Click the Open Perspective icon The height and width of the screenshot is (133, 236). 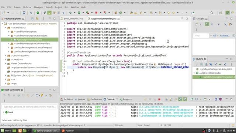(x=221, y=13)
